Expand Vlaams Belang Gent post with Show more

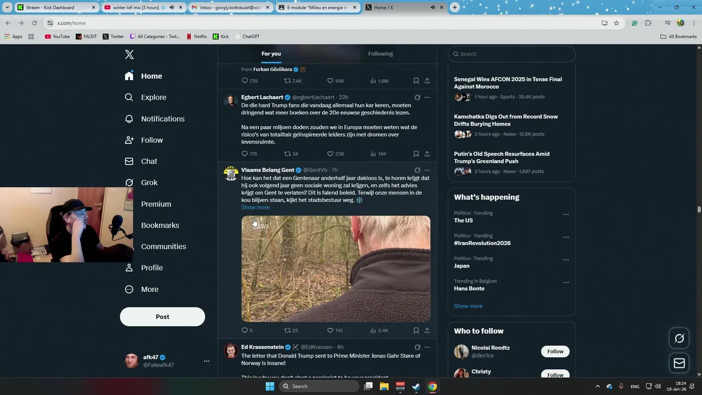255,207
